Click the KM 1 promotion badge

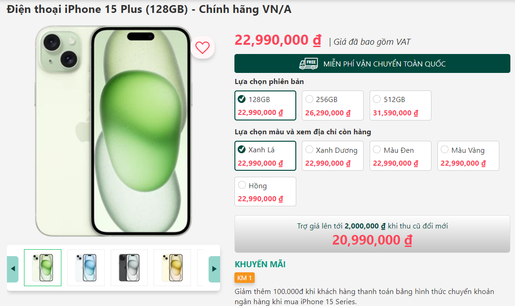pyautogui.click(x=244, y=278)
